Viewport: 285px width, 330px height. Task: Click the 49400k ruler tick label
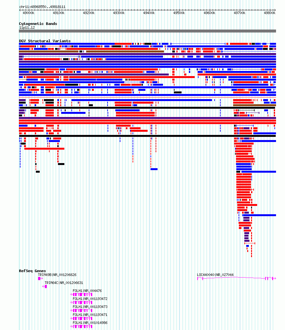point(149,13)
